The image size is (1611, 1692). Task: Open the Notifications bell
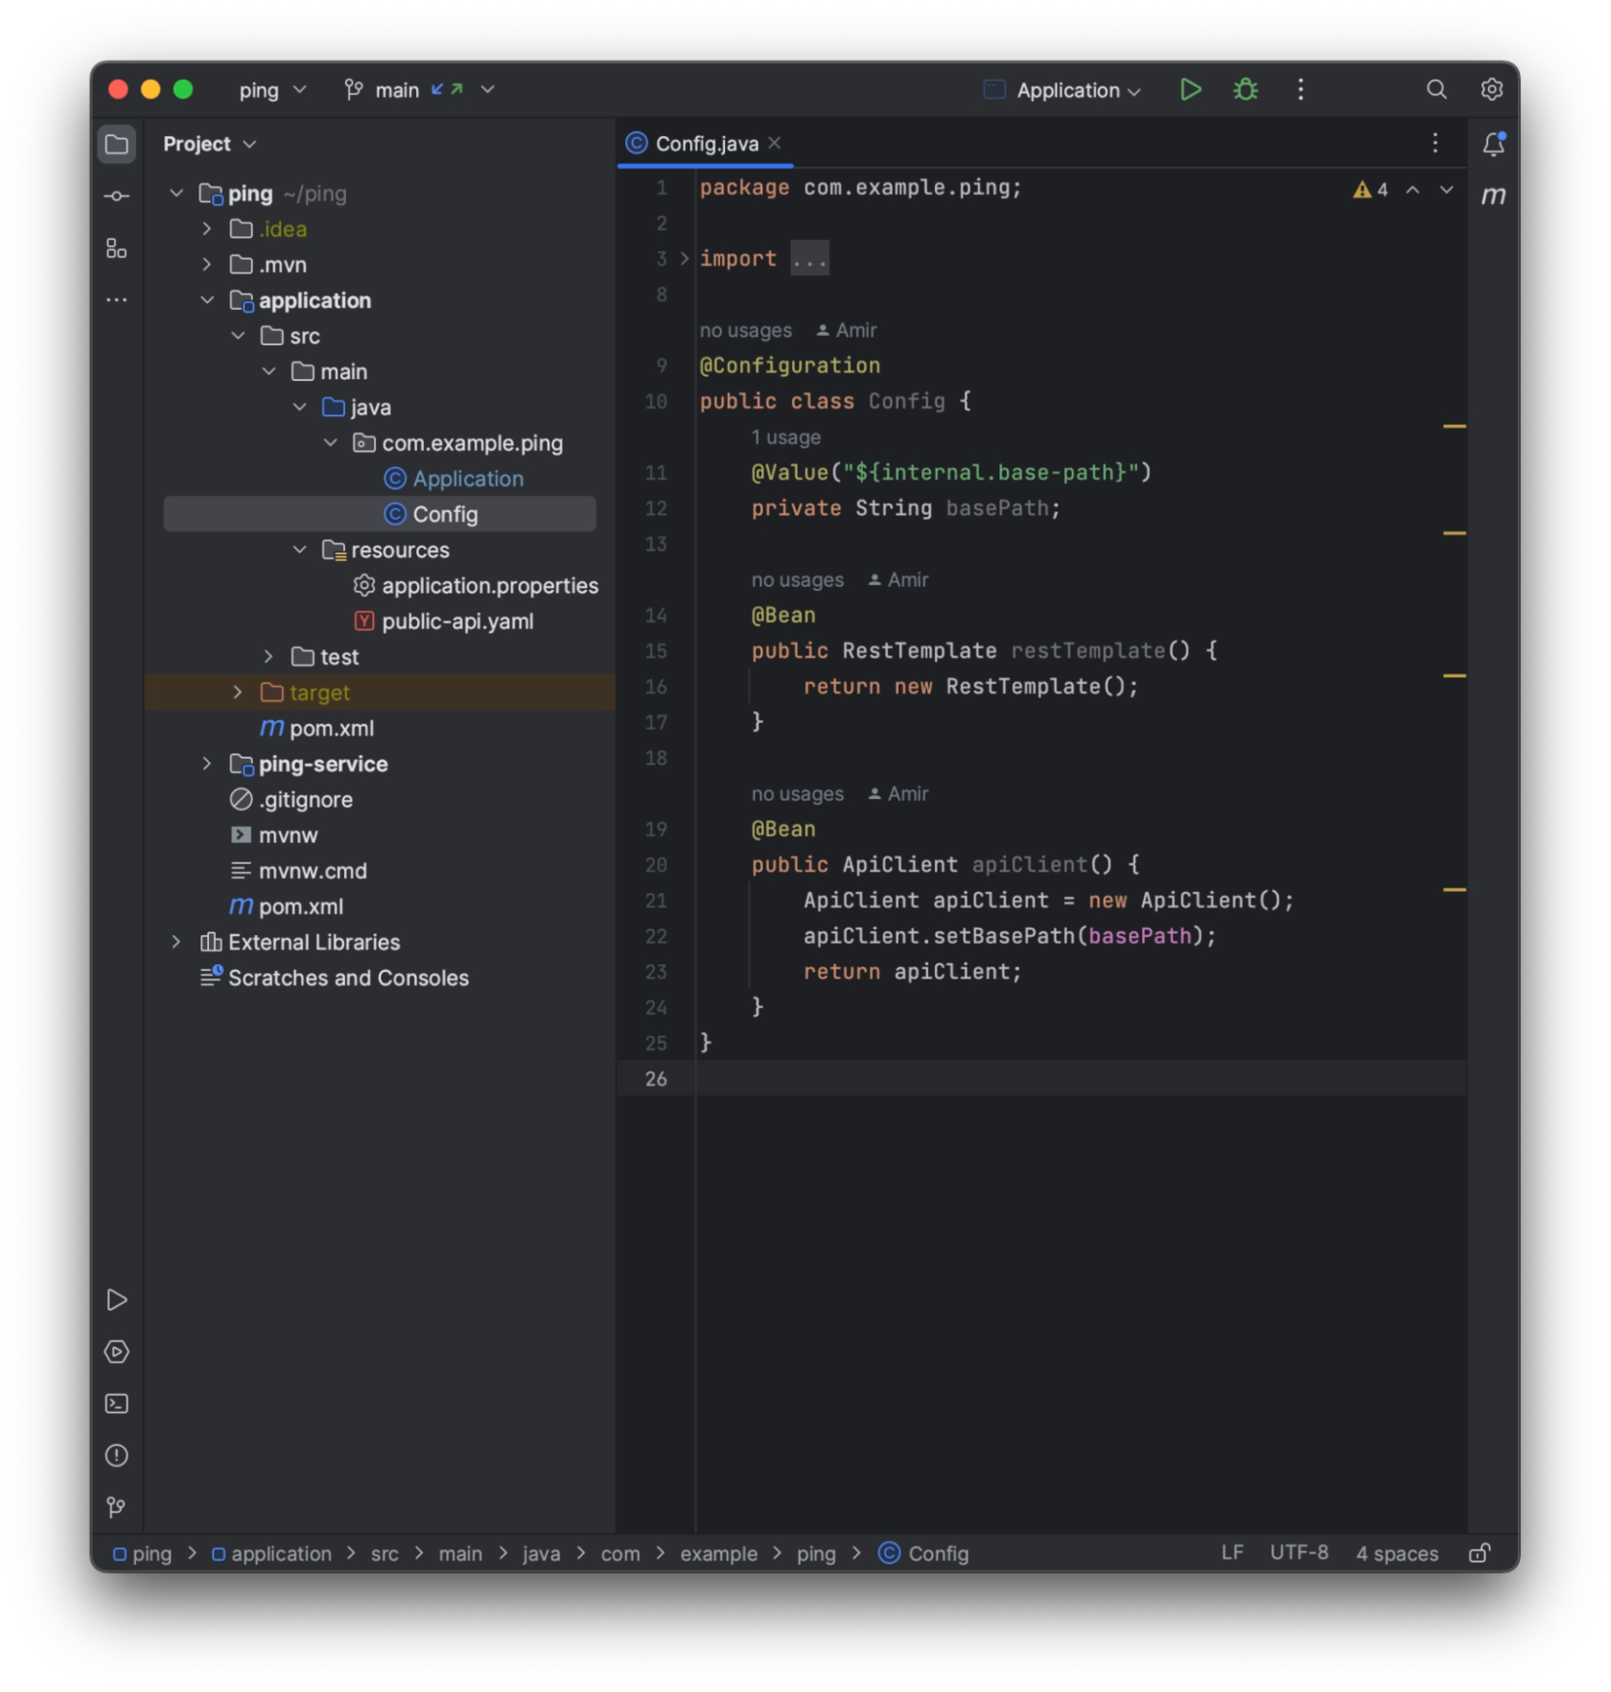[x=1492, y=144]
